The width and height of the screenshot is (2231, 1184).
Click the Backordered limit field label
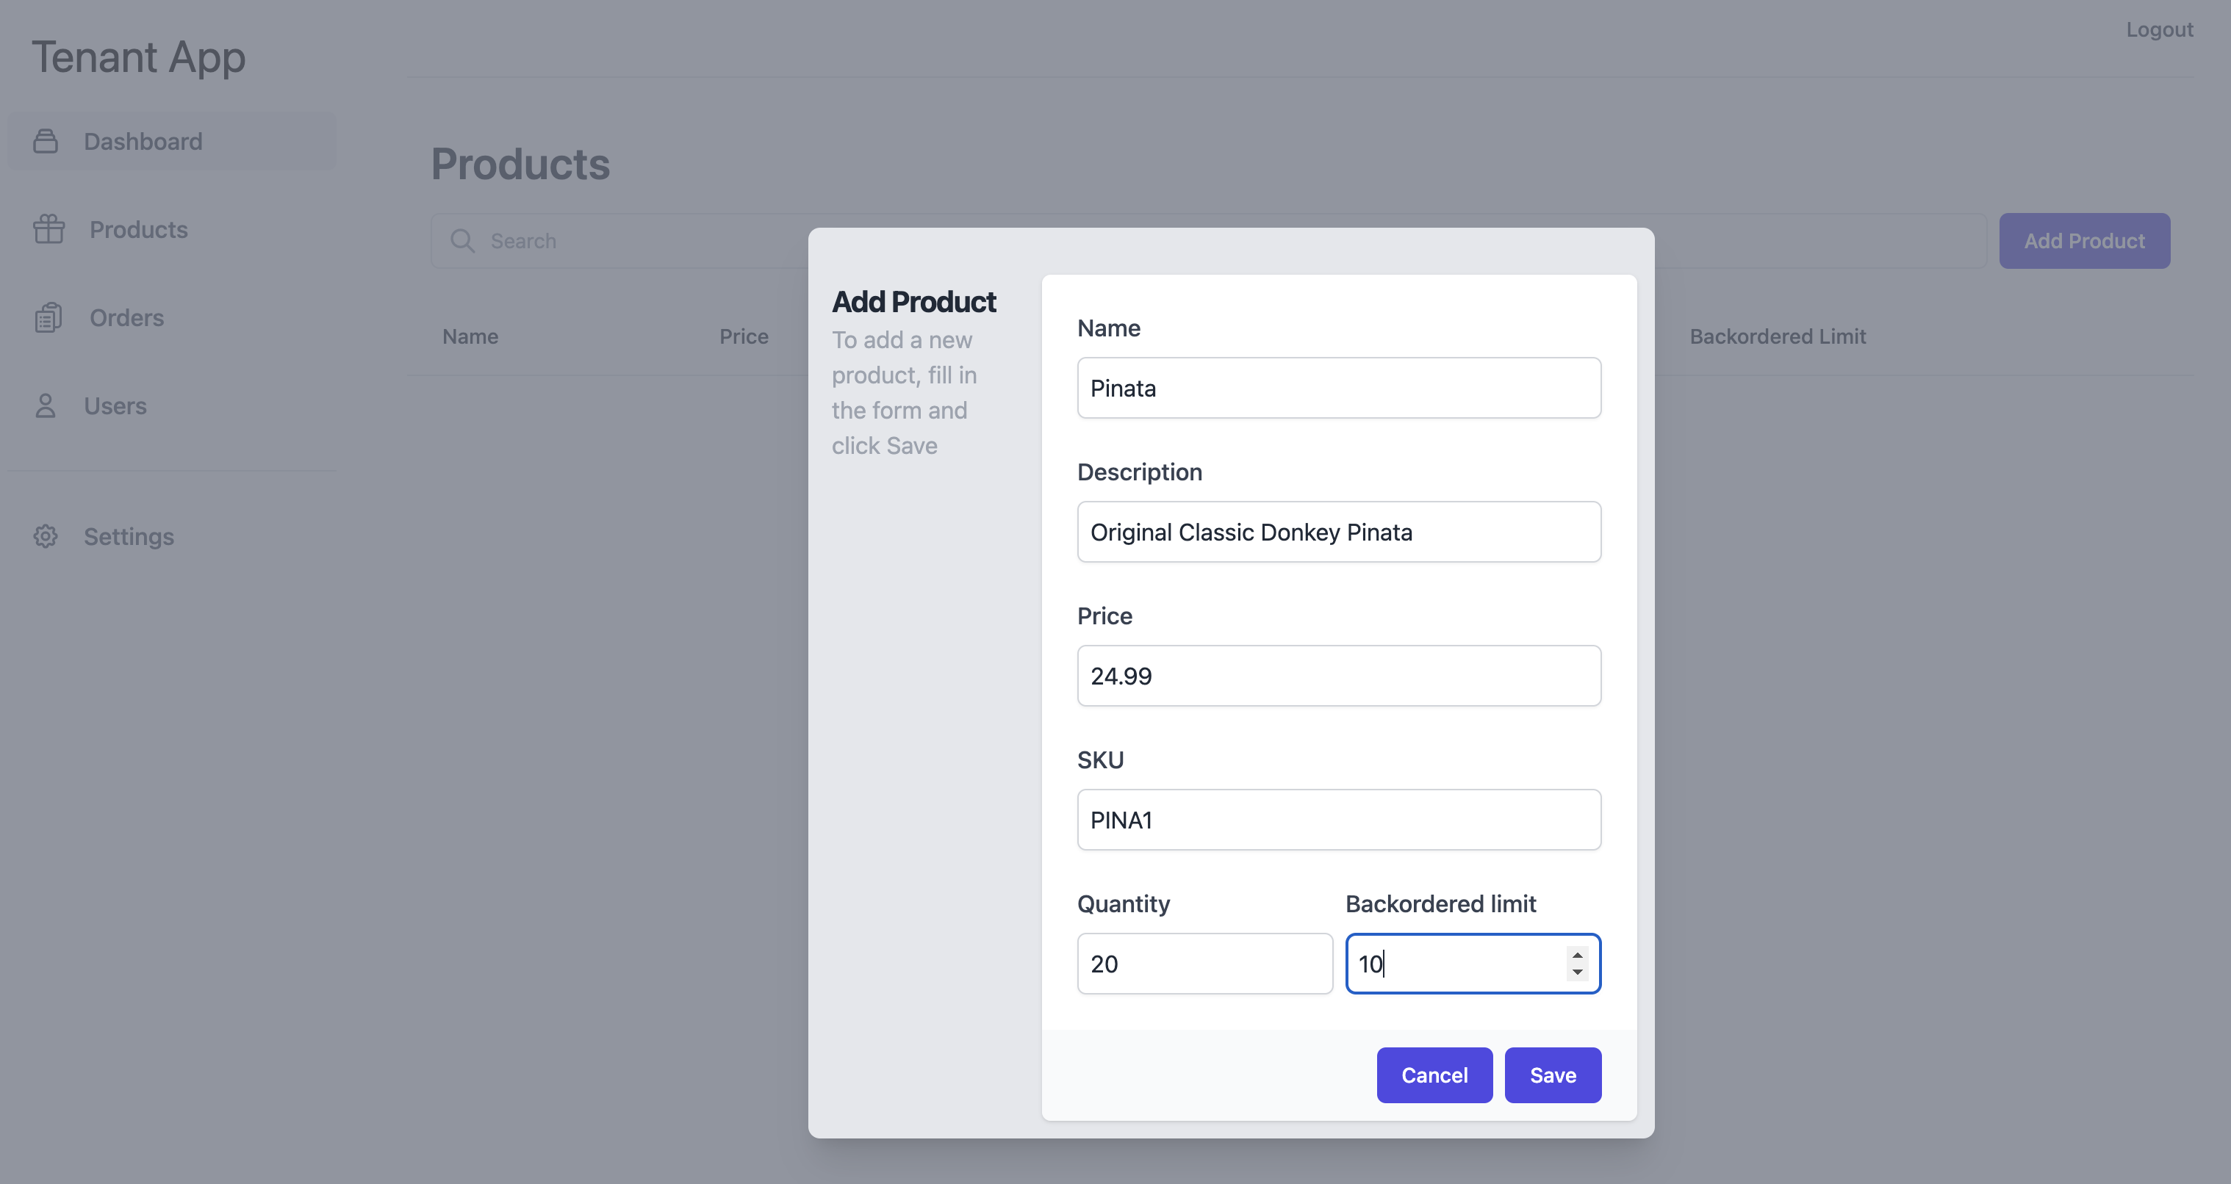(1440, 903)
